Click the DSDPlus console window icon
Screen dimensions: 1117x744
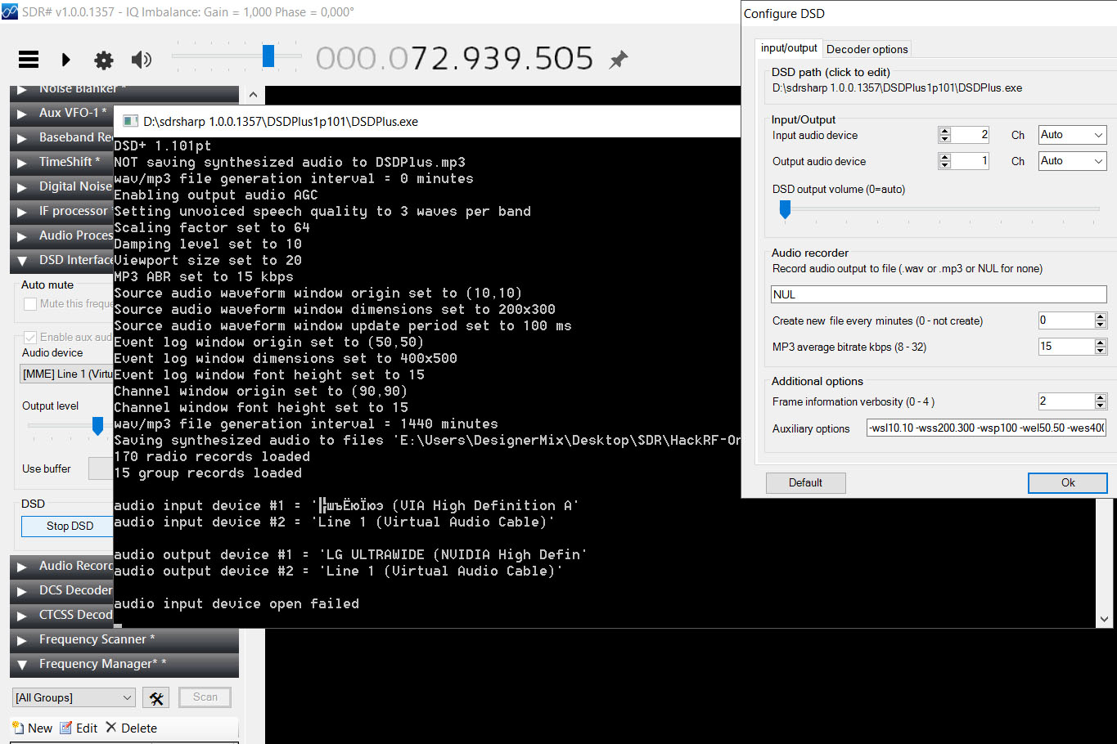pyautogui.click(x=130, y=121)
